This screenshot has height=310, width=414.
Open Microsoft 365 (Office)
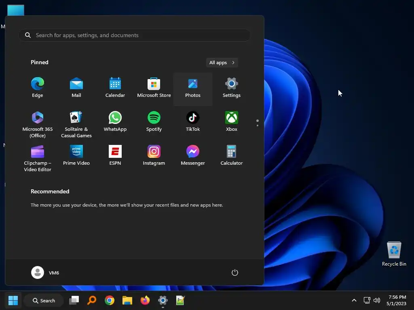click(38, 124)
